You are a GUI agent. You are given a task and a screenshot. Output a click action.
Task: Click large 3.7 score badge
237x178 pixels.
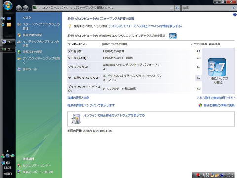pyautogui.click(x=217, y=67)
